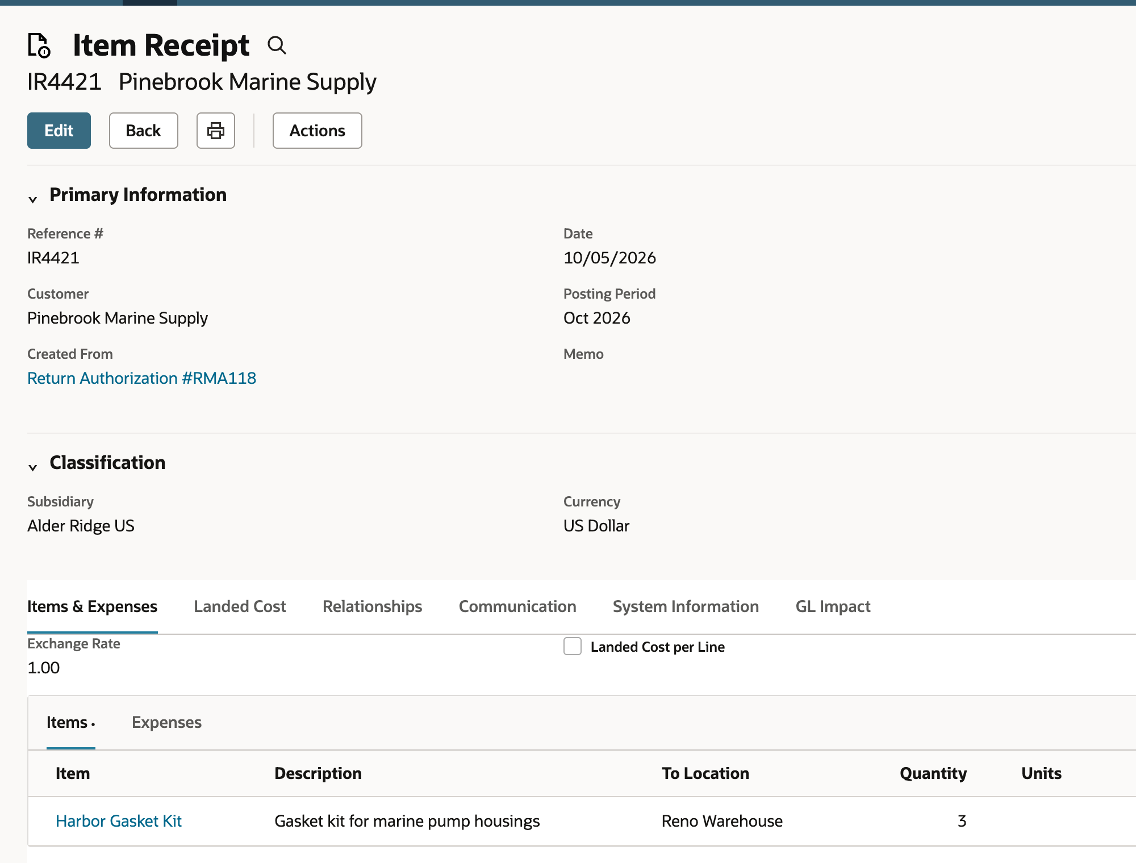The image size is (1136, 863).
Task: Click the Units column header
Action: (1041, 773)
